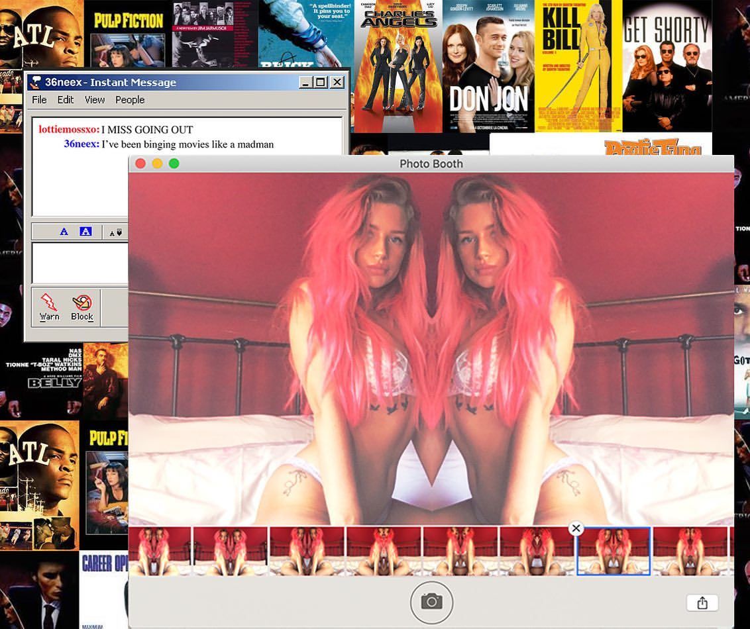The image size is (750, 629).
Task: Click the green zoom button in Photo Booth
Action: [x=174, y=164]
